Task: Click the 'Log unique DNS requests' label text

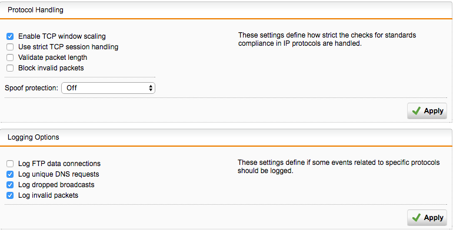Action: click(x=59, y=174)
